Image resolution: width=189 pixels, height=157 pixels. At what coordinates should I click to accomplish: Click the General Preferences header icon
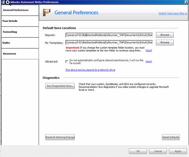47,12
